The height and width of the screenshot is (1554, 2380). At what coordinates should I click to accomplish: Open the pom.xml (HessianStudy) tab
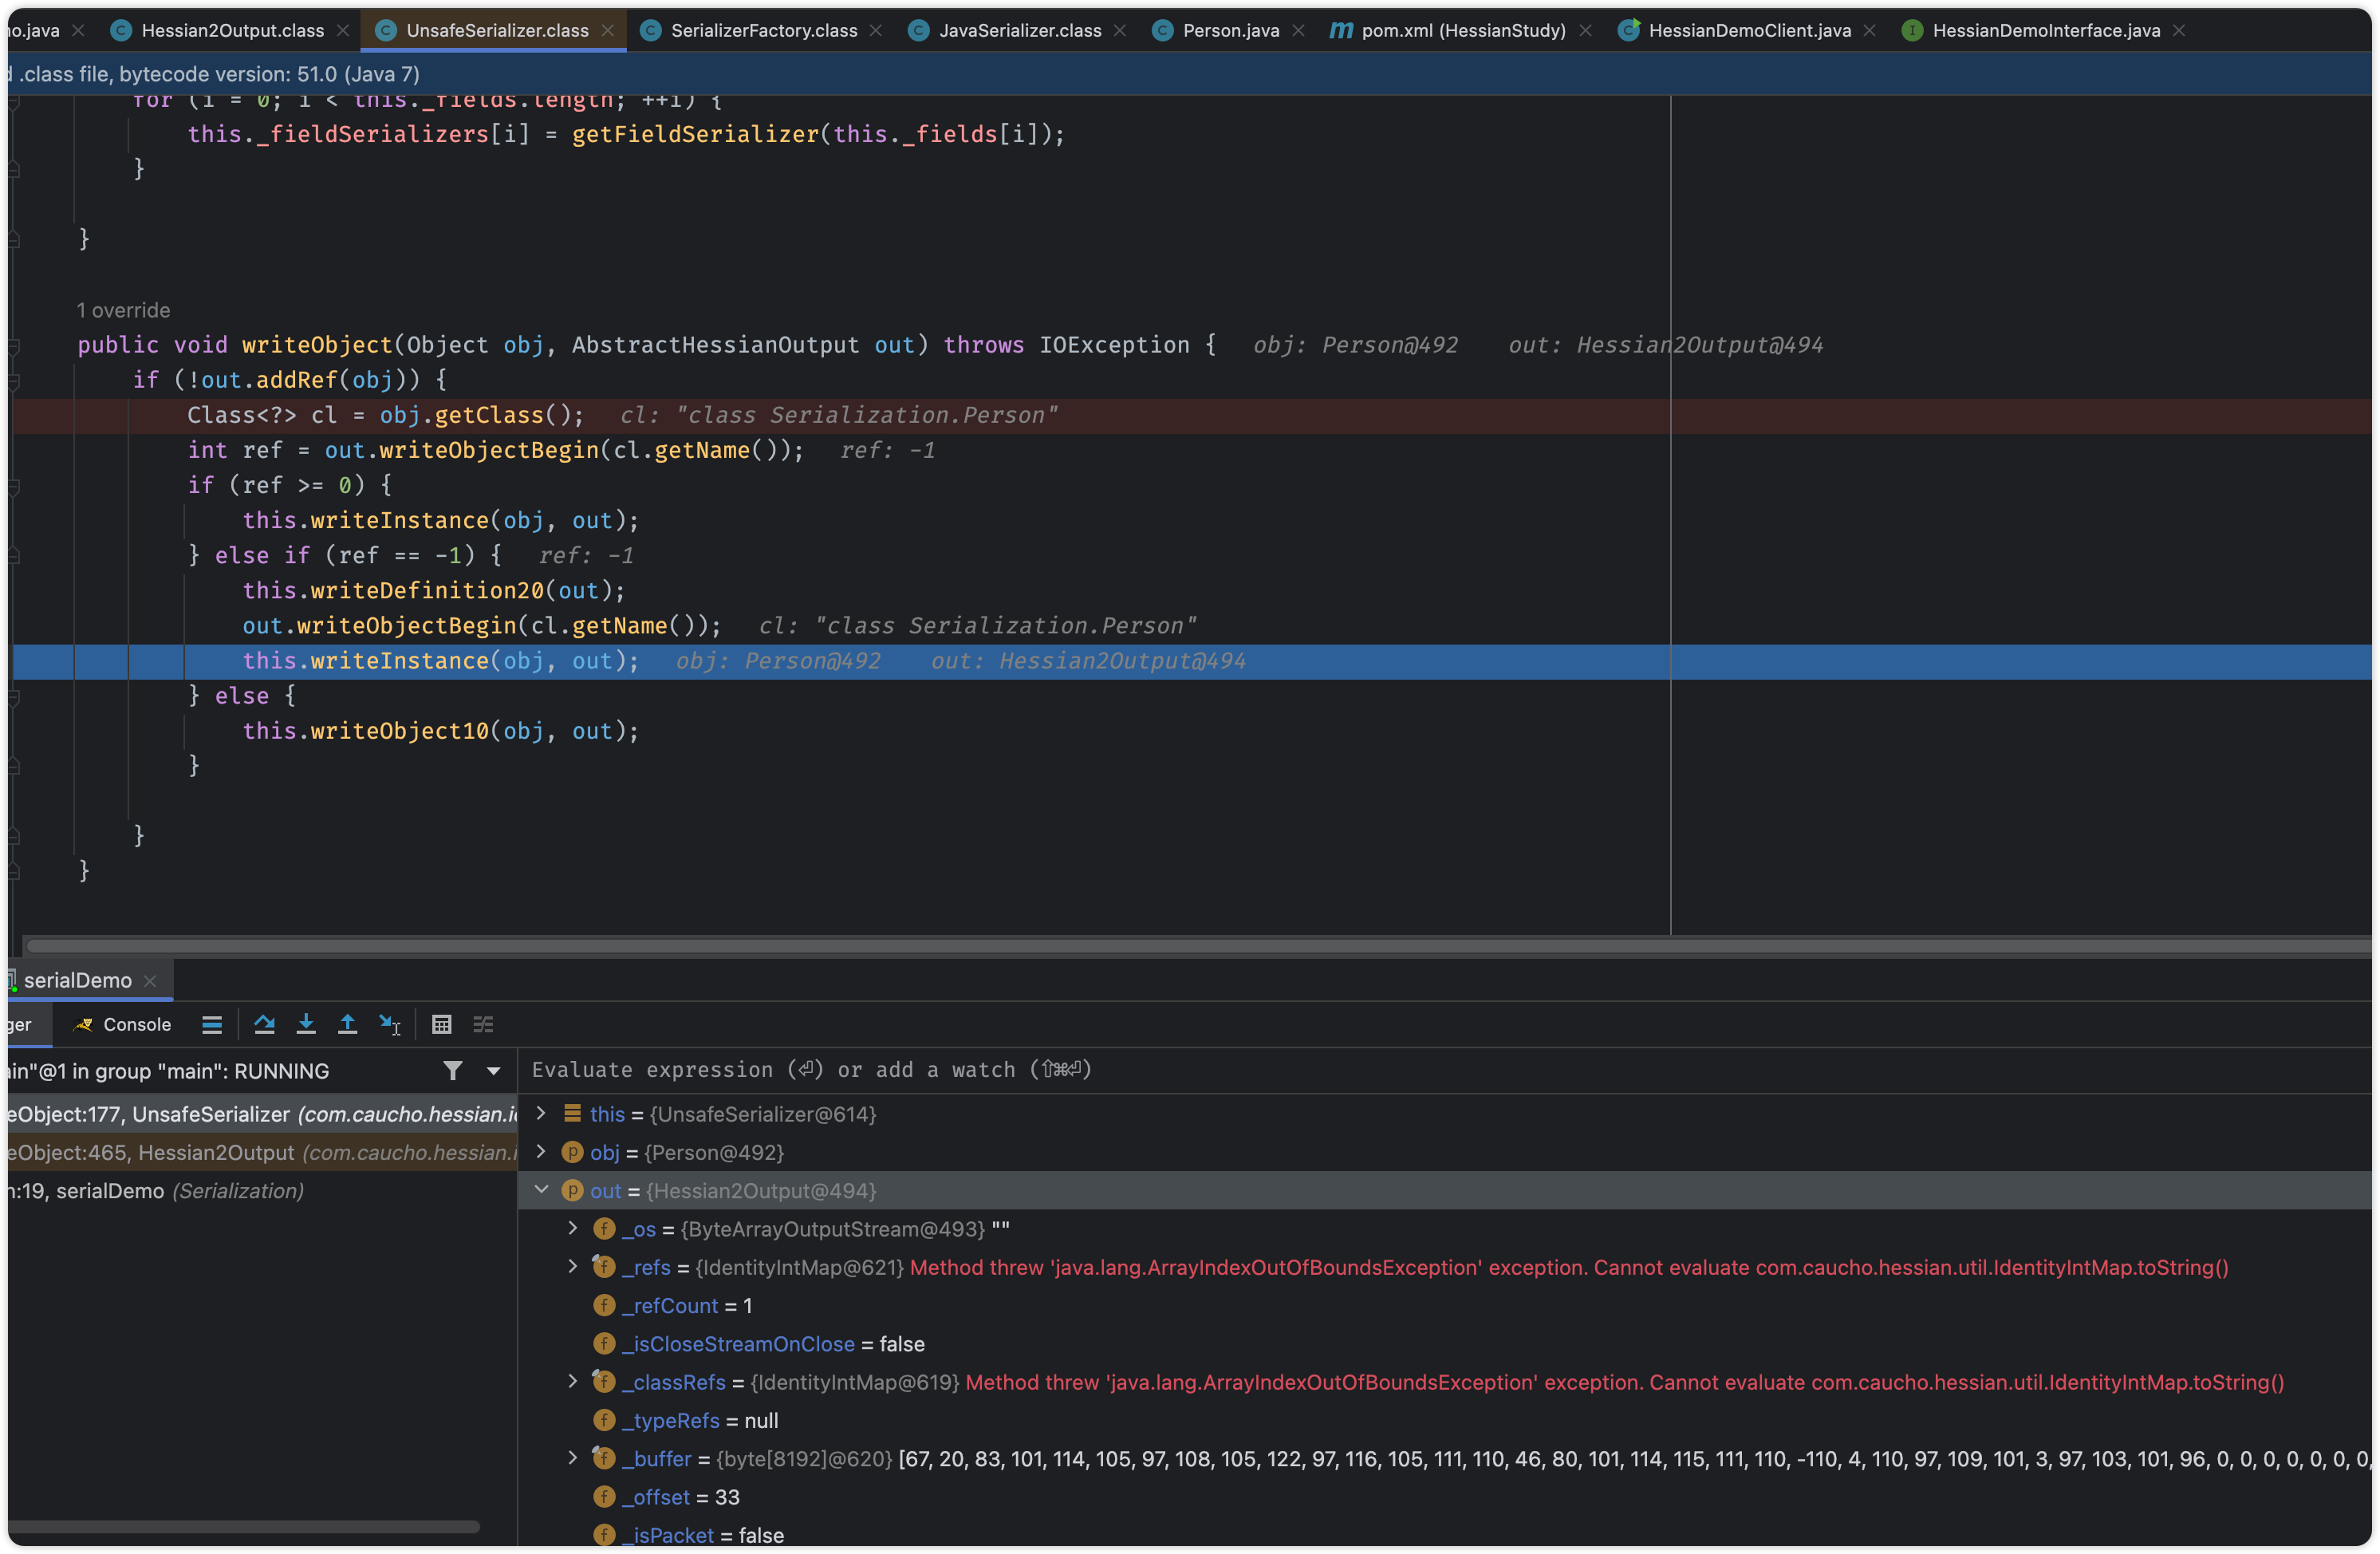click(1463, 30)
